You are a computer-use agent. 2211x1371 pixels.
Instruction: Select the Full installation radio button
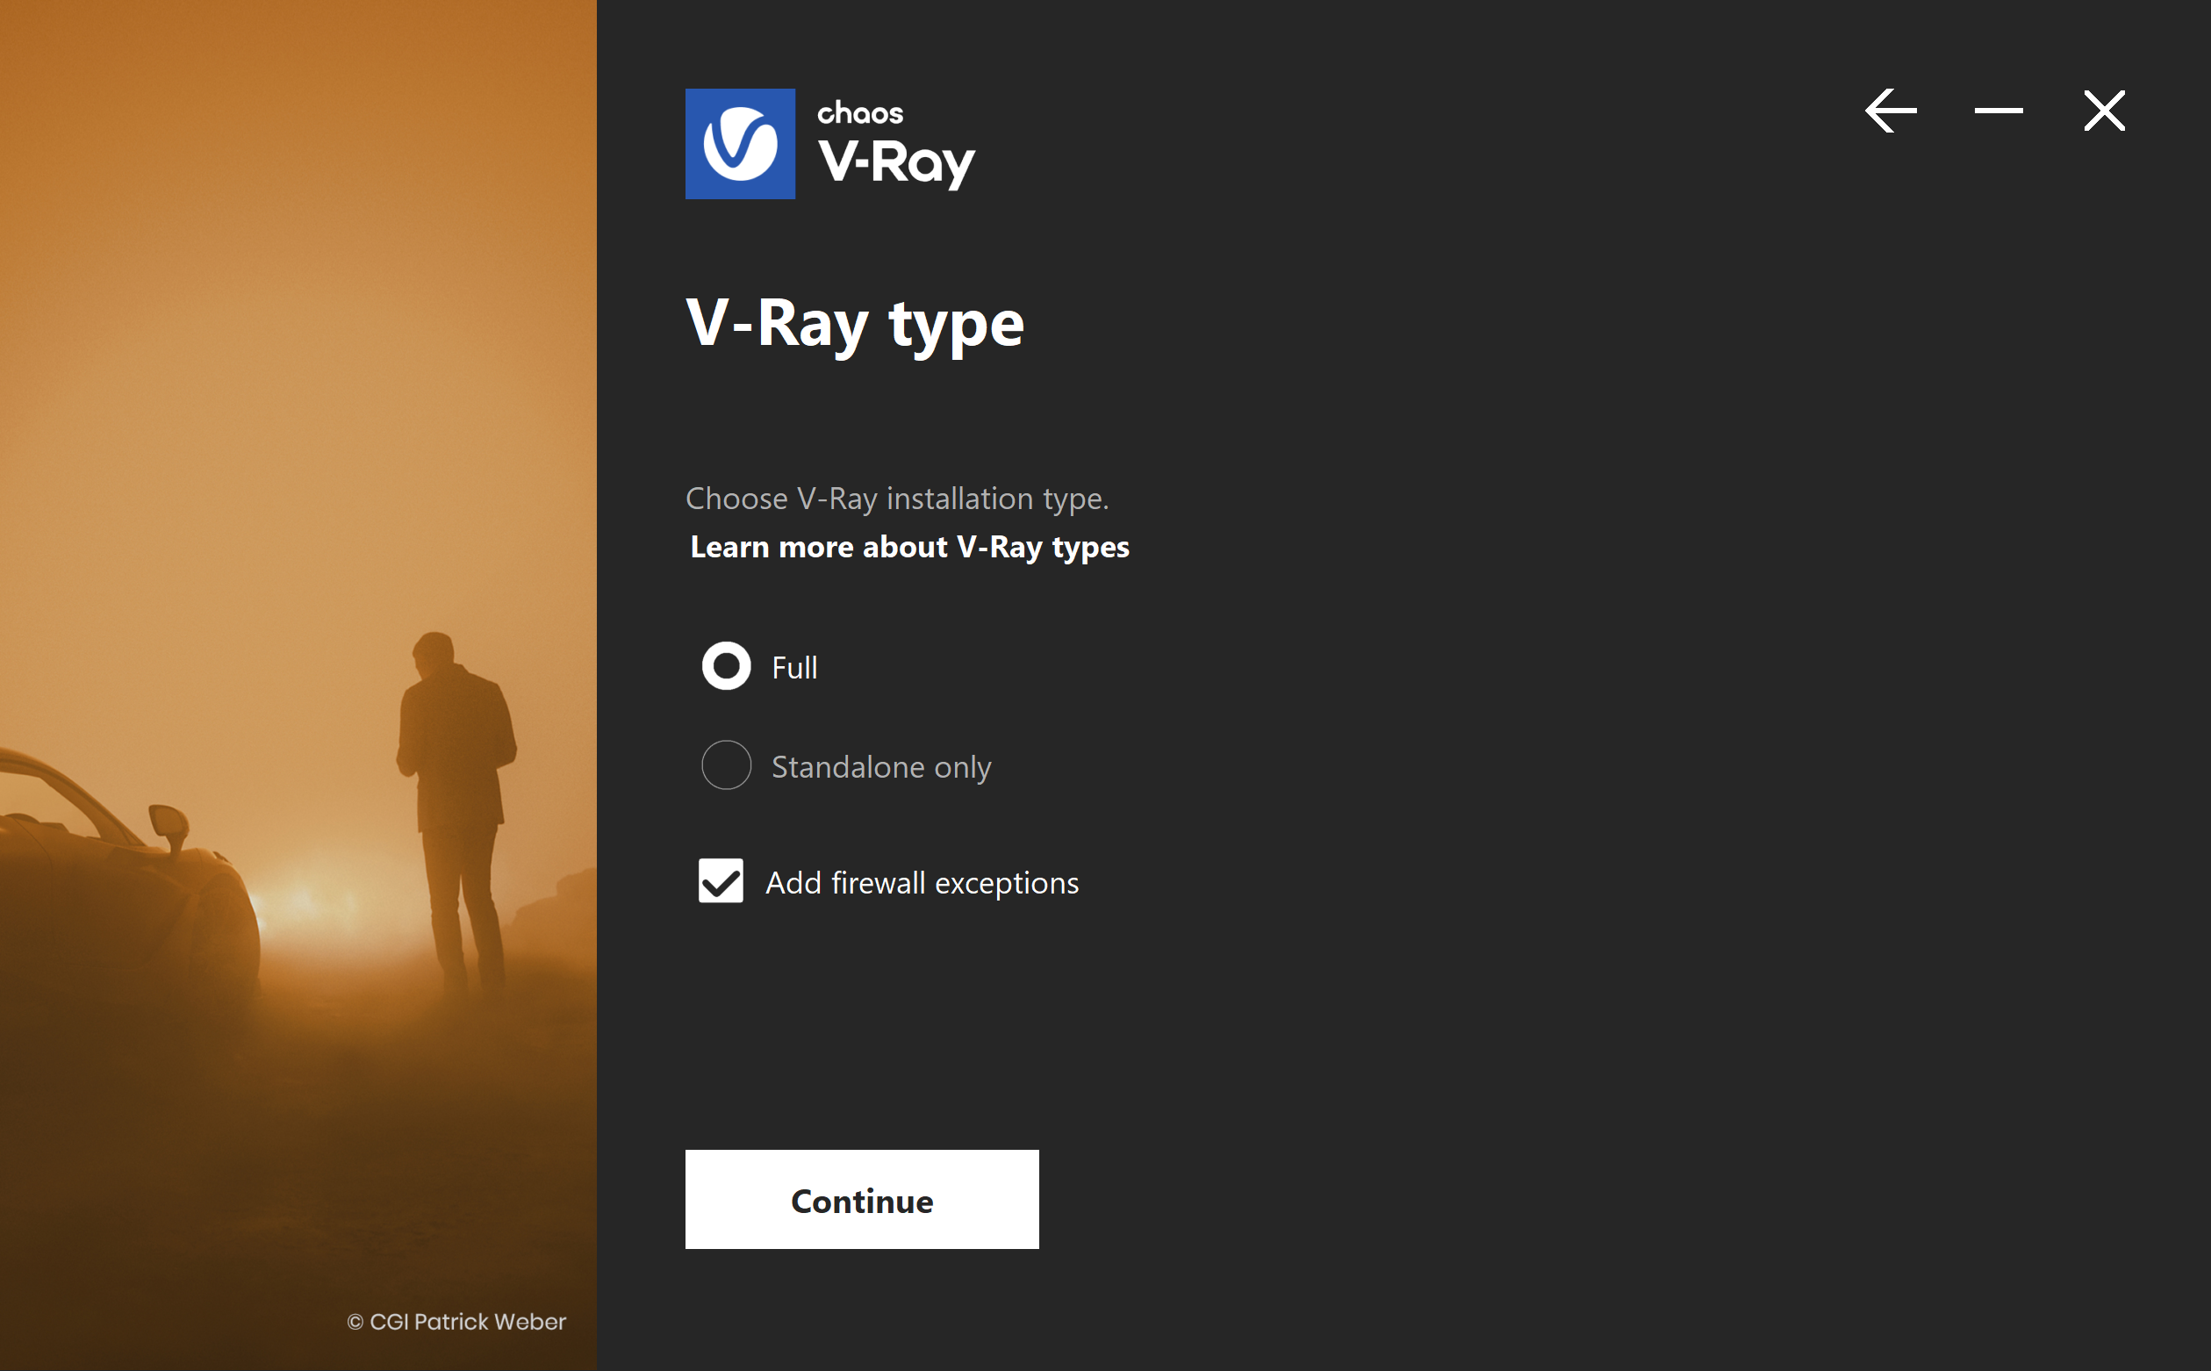click(726, 666)
